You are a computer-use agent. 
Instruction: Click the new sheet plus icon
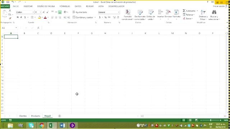point(59,116)
